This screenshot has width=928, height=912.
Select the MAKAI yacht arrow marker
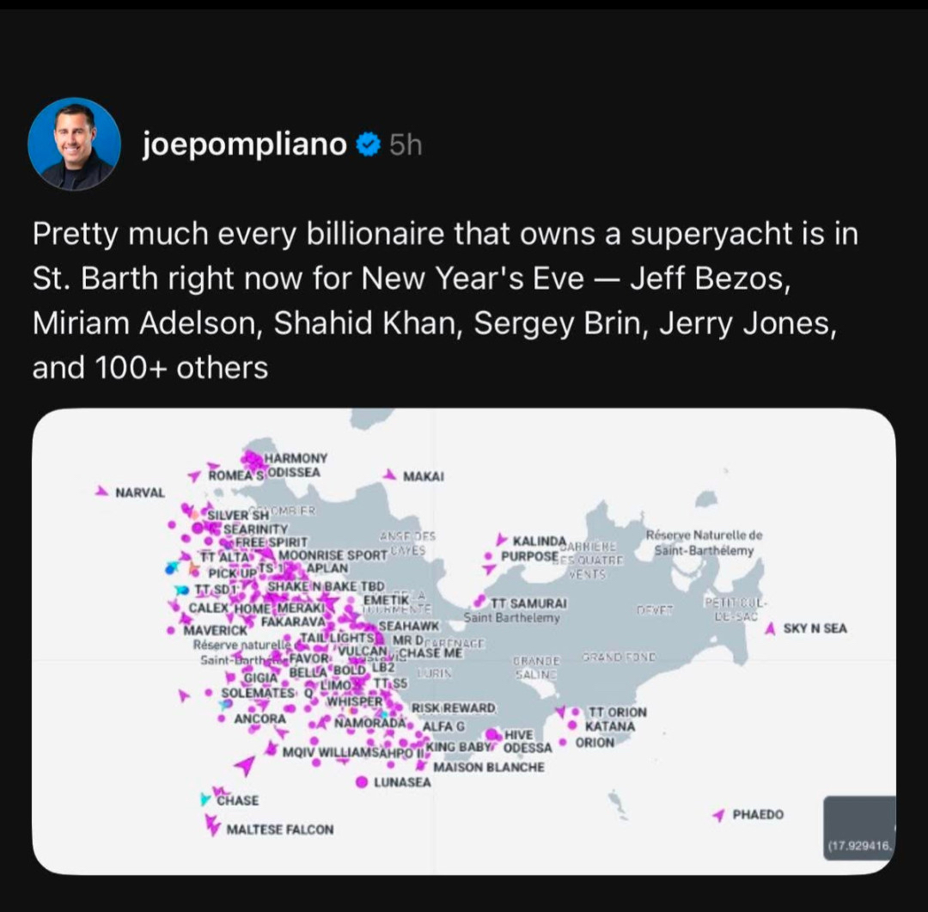point(390,474)
